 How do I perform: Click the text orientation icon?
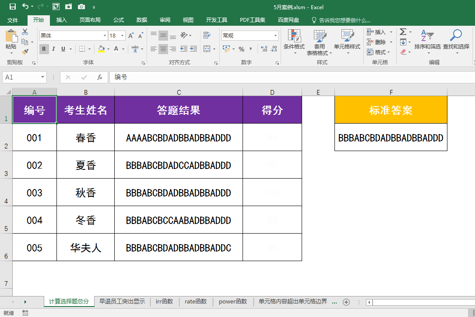point(184,35)
